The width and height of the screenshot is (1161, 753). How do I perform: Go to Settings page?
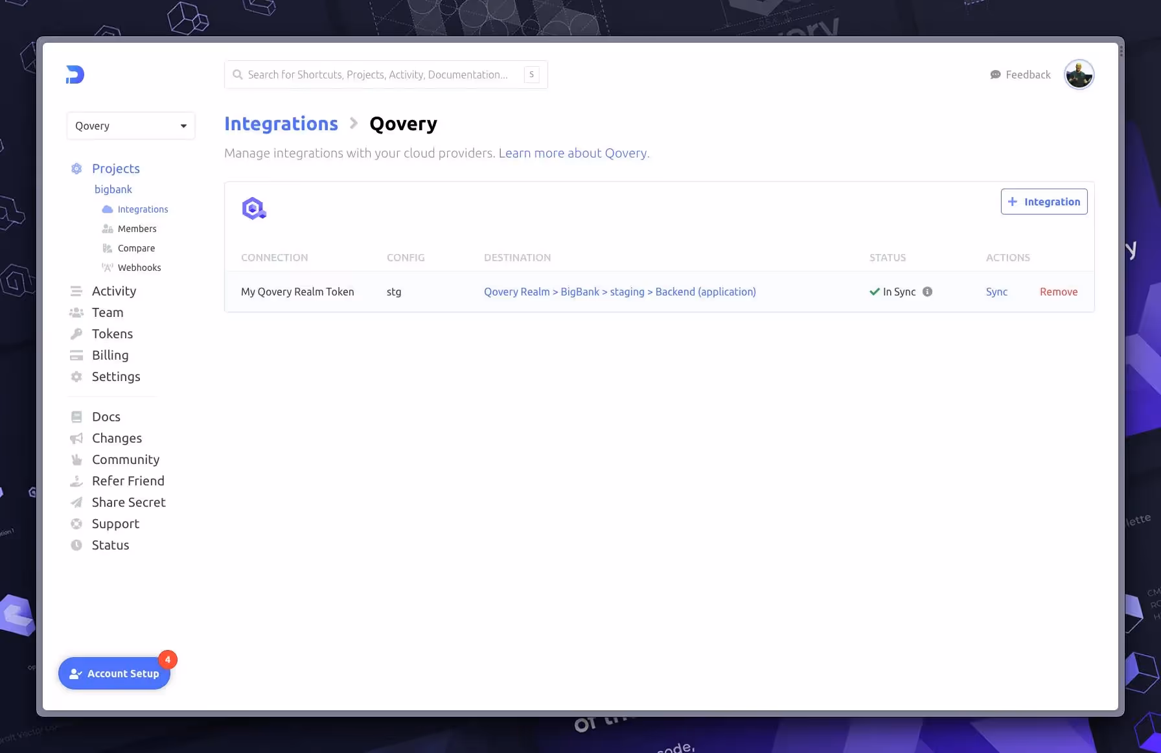point(116,376)
